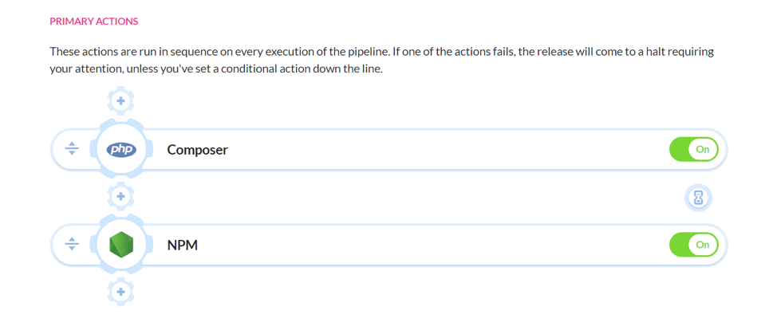
Task: Click the green NPM hexagon icon
Action: [x=121, y=245]
